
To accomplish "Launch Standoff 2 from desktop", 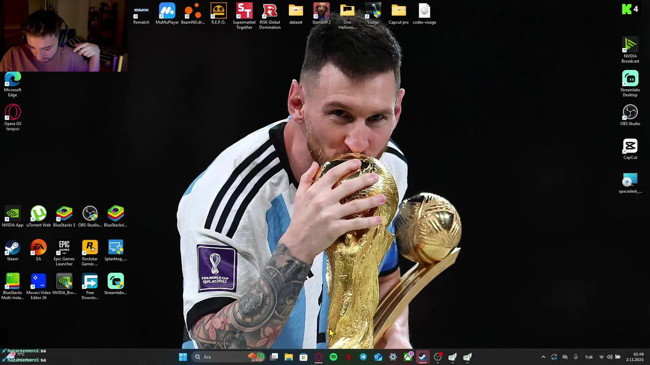I will 321,14.
